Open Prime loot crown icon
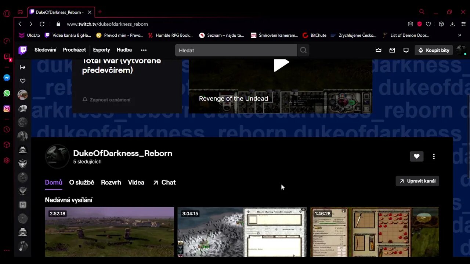 (x=379, y=50)
